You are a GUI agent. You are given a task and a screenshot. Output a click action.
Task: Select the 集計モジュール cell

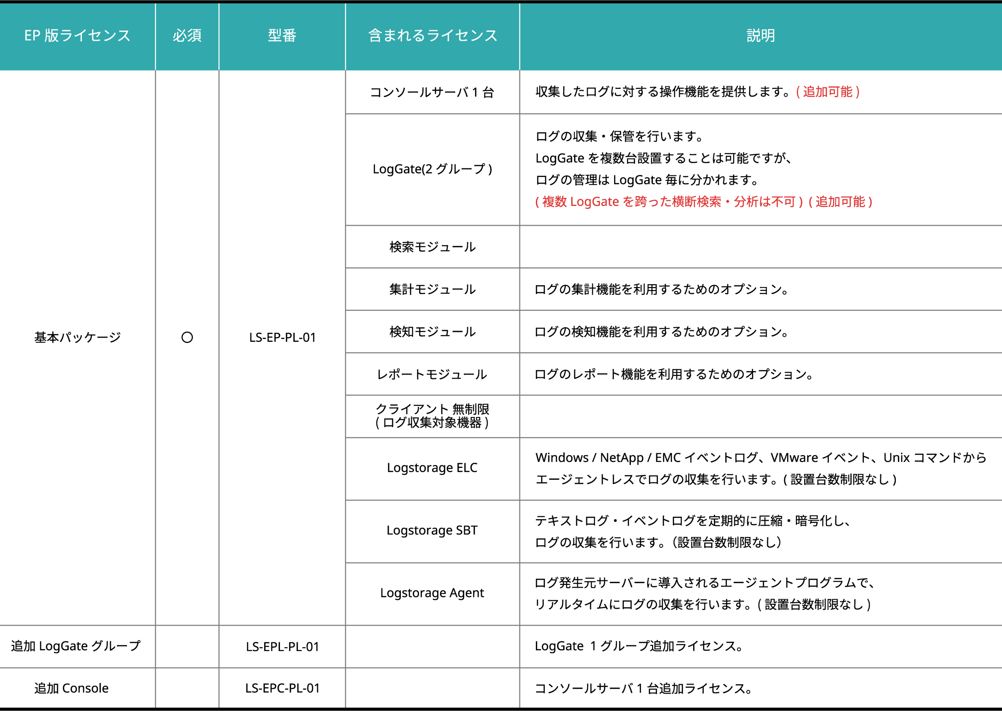(432, 289)
